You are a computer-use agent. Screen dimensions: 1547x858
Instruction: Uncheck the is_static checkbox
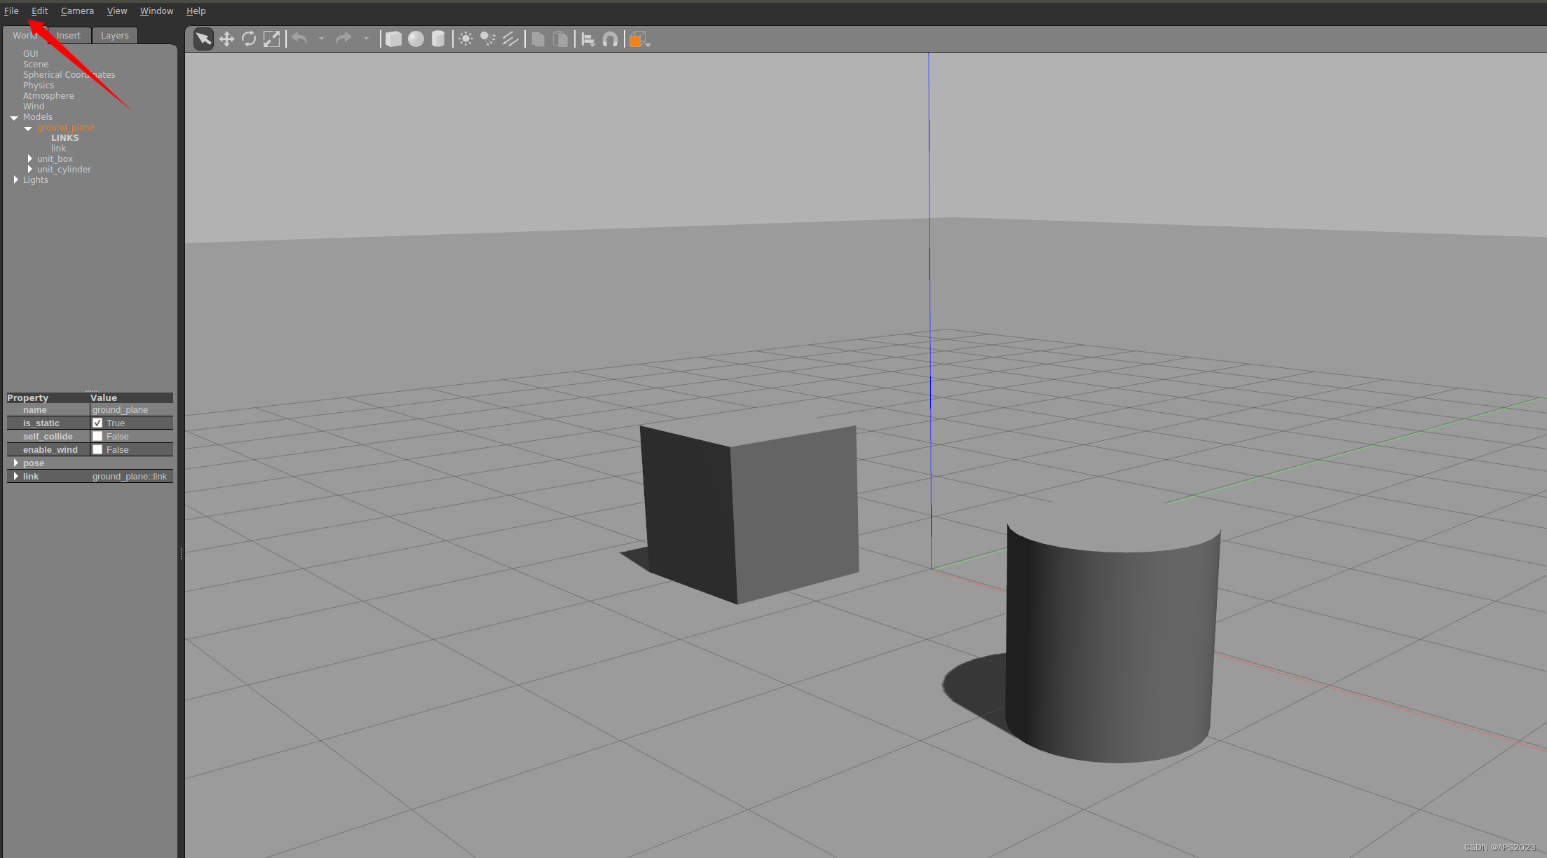pyautogui.click(x=97, y=423)
